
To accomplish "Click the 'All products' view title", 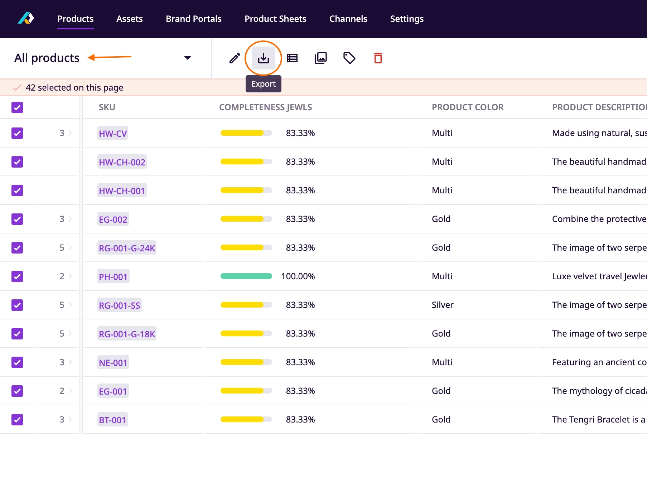I will (47, 58).
